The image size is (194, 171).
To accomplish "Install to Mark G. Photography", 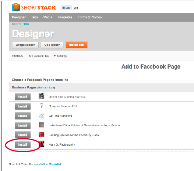I will [x=23, y=145].
